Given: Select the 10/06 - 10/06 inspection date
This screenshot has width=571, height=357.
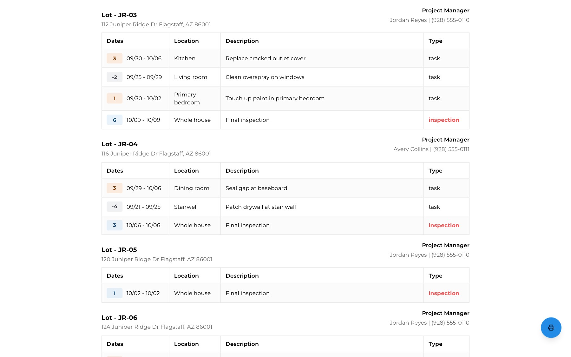Looking at the screenshot, I should (143, 225).
